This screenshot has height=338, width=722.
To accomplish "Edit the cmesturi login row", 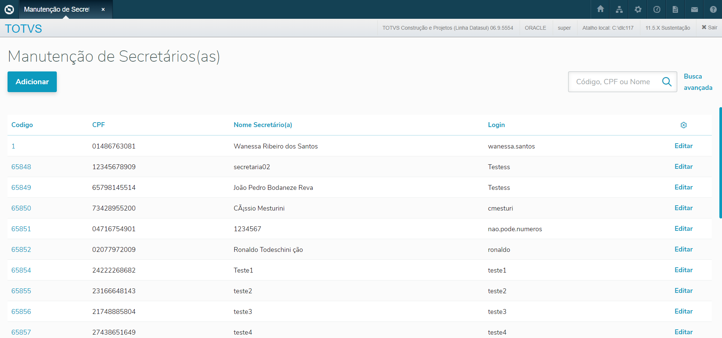I will (x=684, y=208).
